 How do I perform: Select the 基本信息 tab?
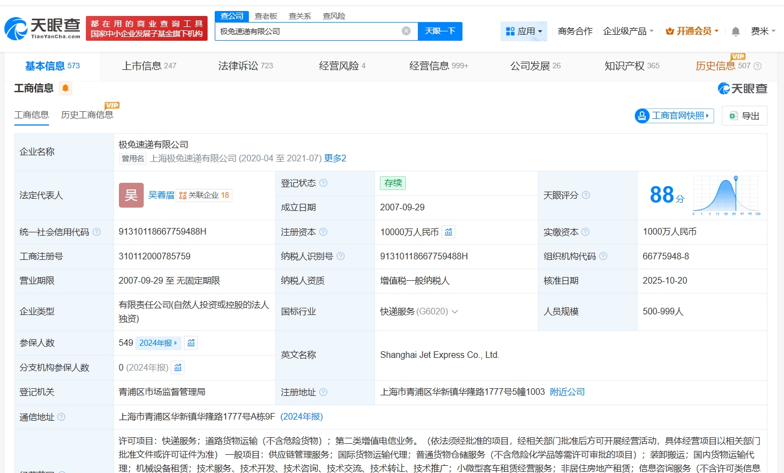tap(52, 66)
